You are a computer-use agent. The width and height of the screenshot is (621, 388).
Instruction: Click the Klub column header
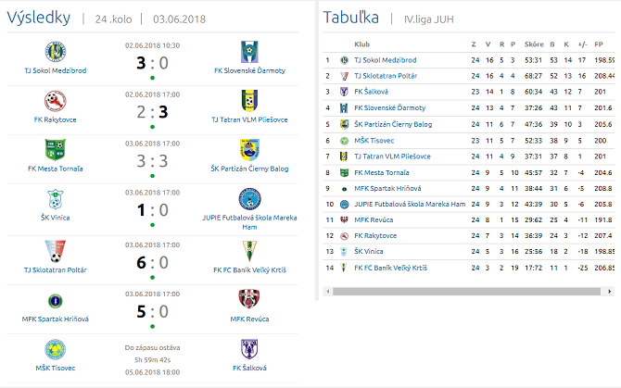point(362,44)
